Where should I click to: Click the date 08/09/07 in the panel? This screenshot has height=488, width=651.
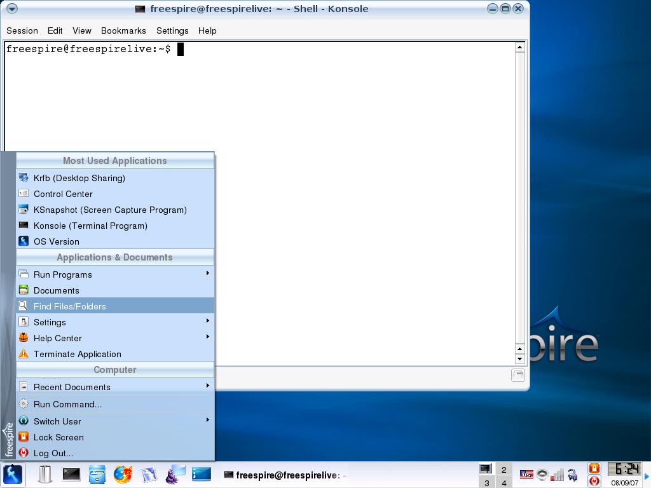[624, 483]
